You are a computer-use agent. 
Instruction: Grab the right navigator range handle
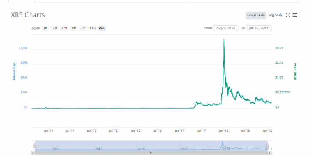click(x=267, y=146)
